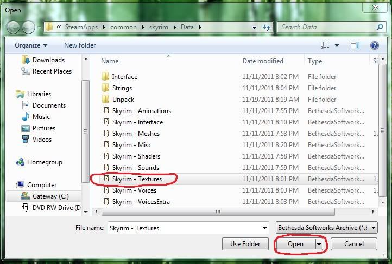392x264 pixels.
Task: Click the root dropdown chevrons in address bar
Action: [59, 27]
